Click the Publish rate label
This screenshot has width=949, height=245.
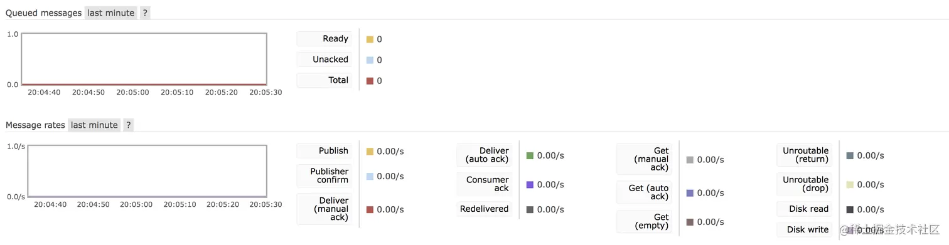coord(324,151)
